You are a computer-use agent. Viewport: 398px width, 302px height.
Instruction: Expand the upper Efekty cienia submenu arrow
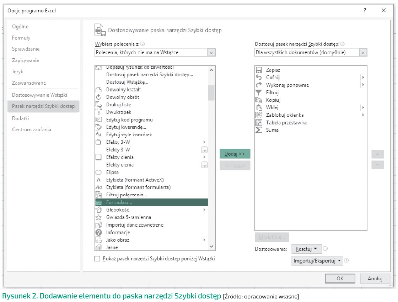click(x=204, y=157)
